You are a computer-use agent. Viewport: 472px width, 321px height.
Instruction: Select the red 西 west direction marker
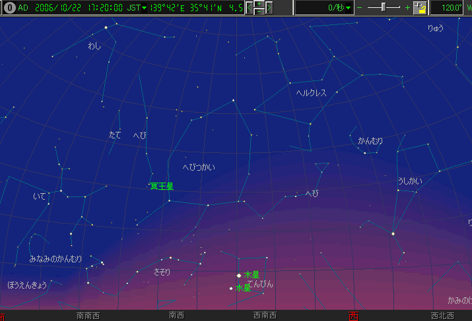click(x=353, y=316)
